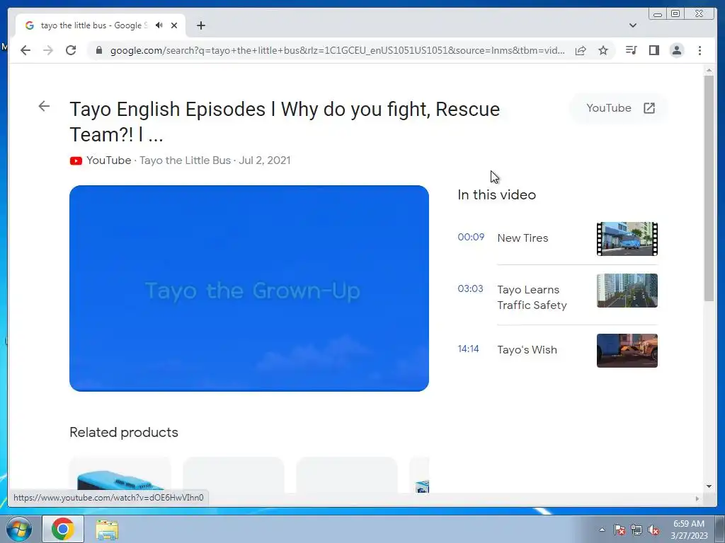Viewport: 725px width, 543px height.
Task: Click the scrollbar down arrow
Action: (x=709, y=486)
